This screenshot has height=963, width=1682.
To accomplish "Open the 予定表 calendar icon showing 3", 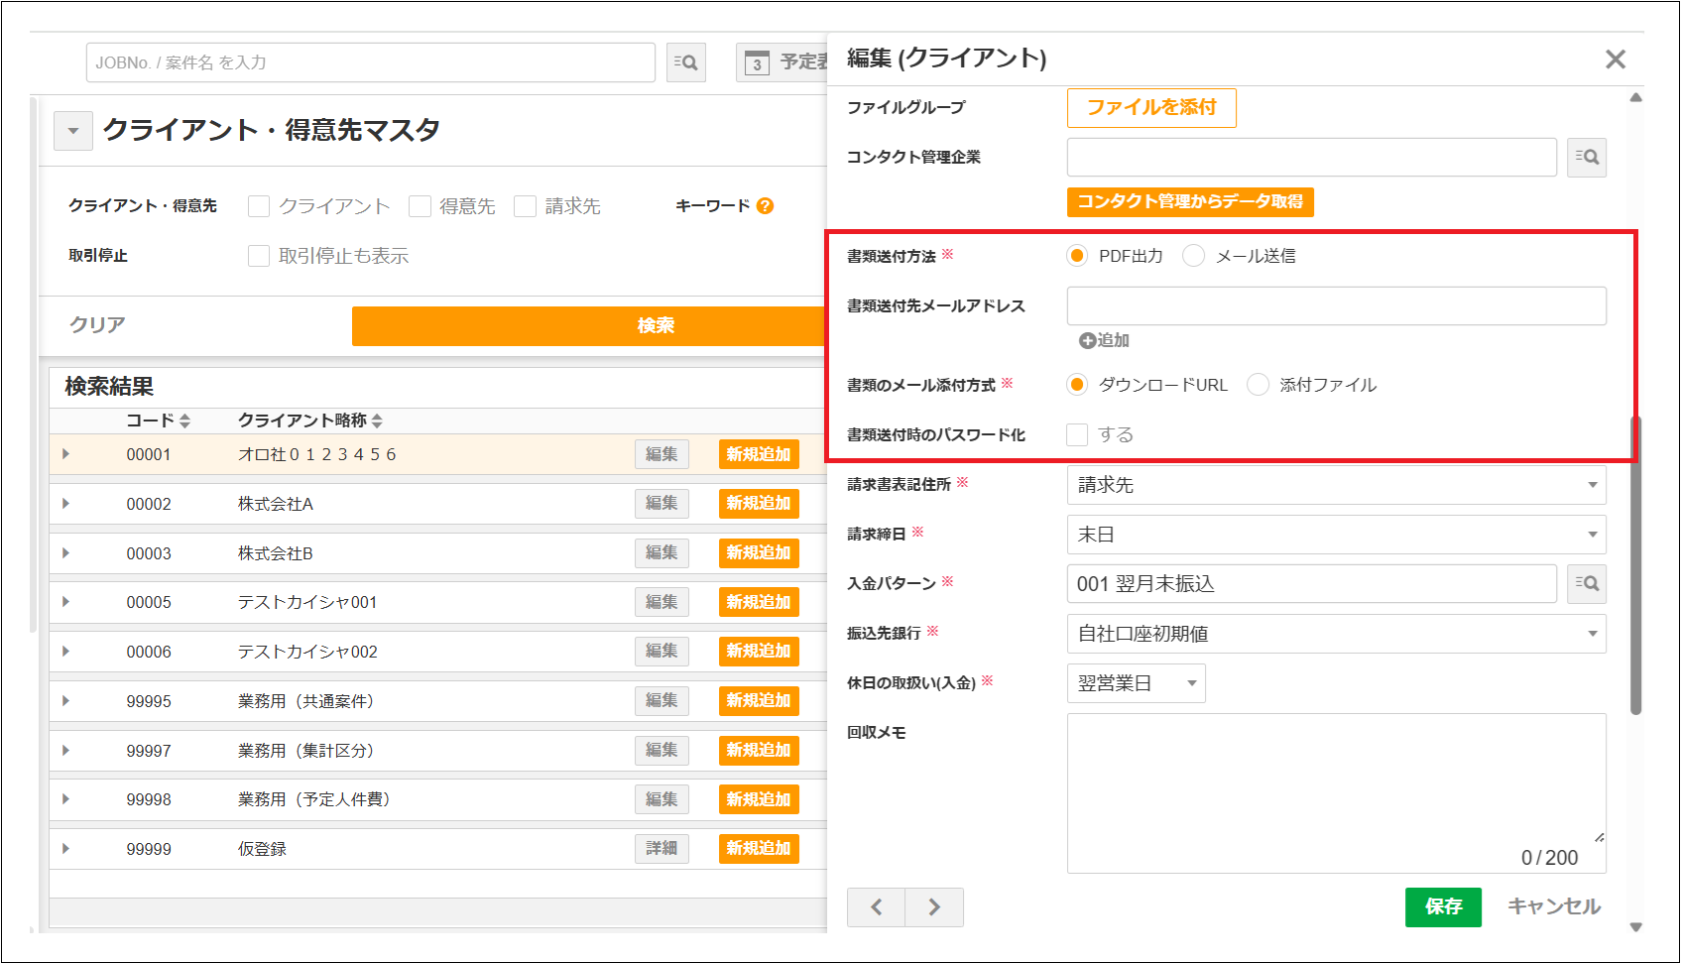I will (x=756, y=61).
